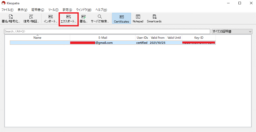Sort by the Key-ID column header

[199, 37]
